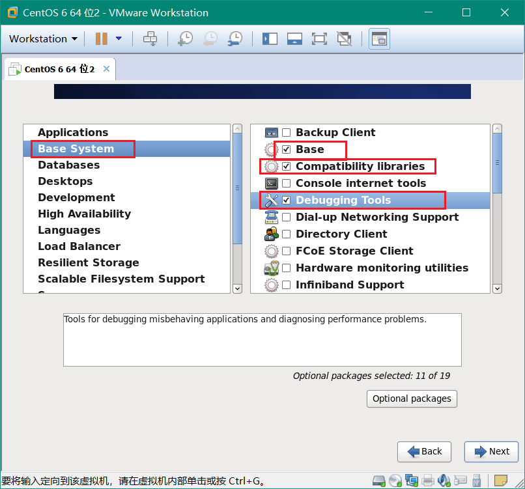Open the power options dropdown arrow
This screenshot has height=489, width=525.
tap(119, 38)
